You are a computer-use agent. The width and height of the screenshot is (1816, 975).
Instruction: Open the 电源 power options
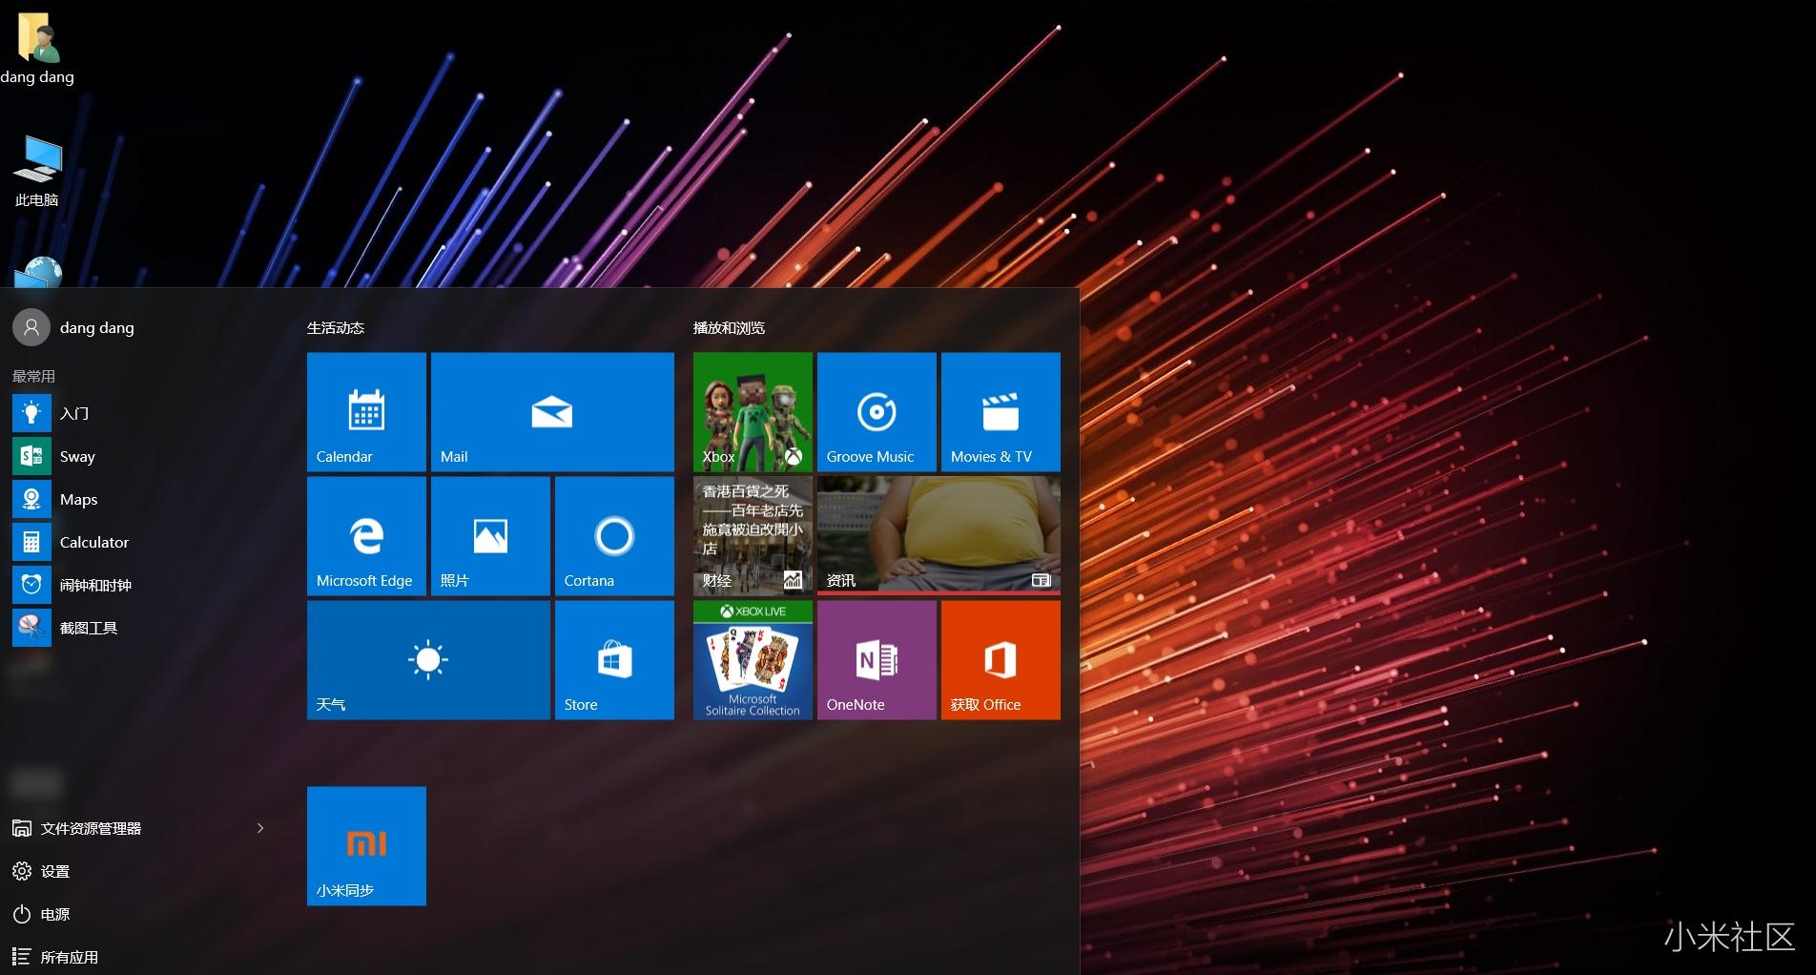[x=54, y=914]
